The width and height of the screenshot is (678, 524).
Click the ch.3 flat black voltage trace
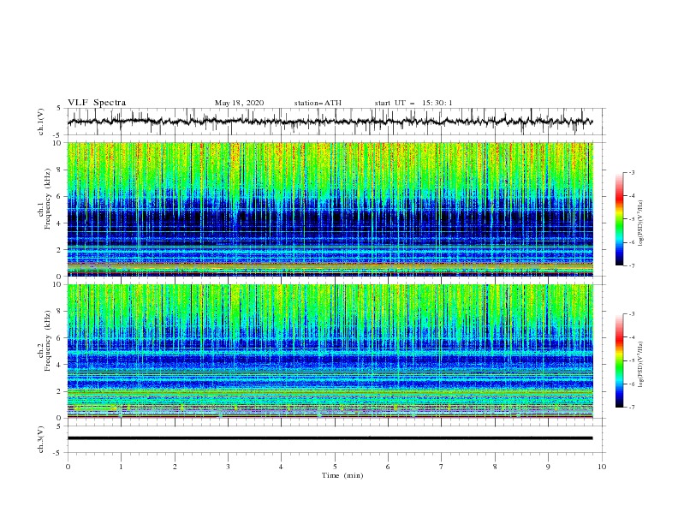tap(330, 438)
